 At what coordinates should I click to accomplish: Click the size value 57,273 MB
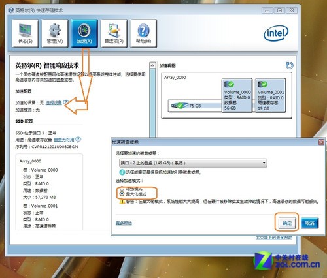(46, 197)
